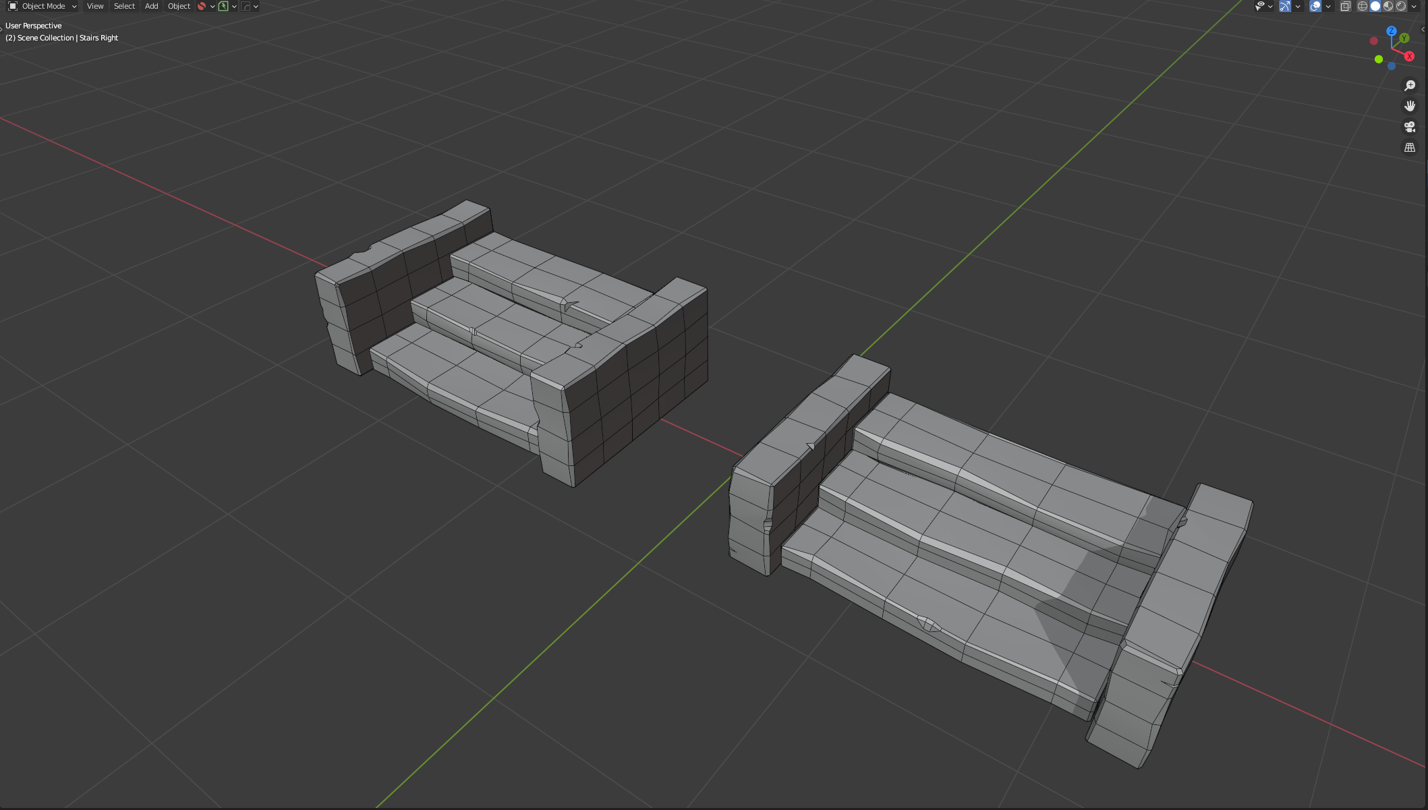Toggle viewport gizmos visibility

coord(1285,6)
